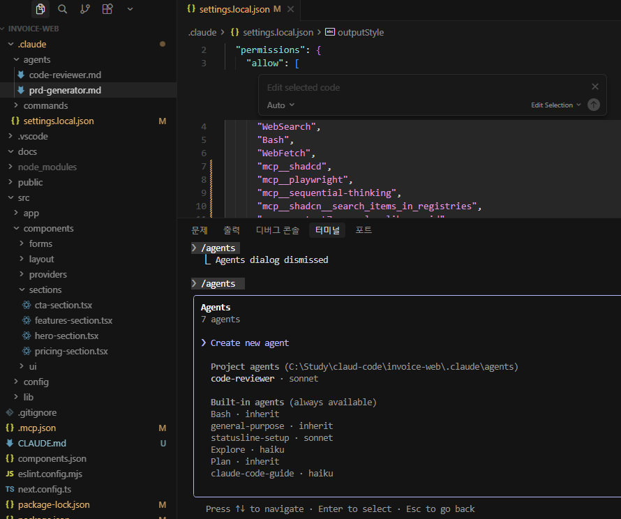This screenshot has height=519, width=621.
Task: Show additional views chevron in activity bar
Action: [130, 9]
